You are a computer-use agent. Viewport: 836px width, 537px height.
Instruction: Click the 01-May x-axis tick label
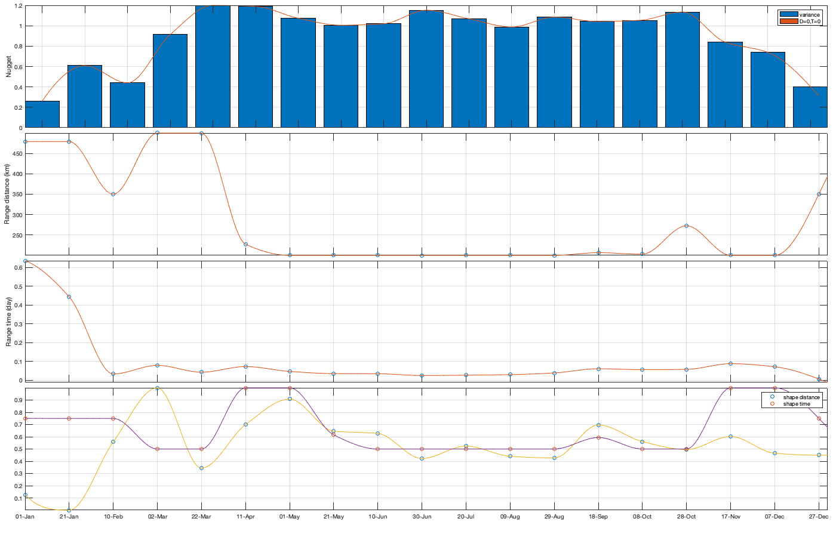[290, 517]
